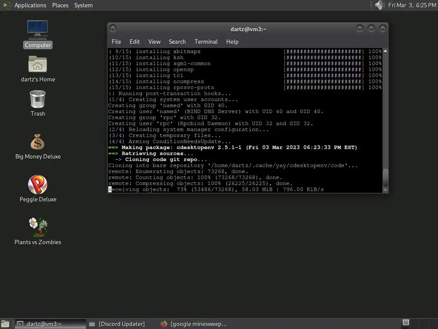The image size is (438, 329).
Task: Click the 'Making package: cdesktopenv' line
Action: tap(233, 147)
